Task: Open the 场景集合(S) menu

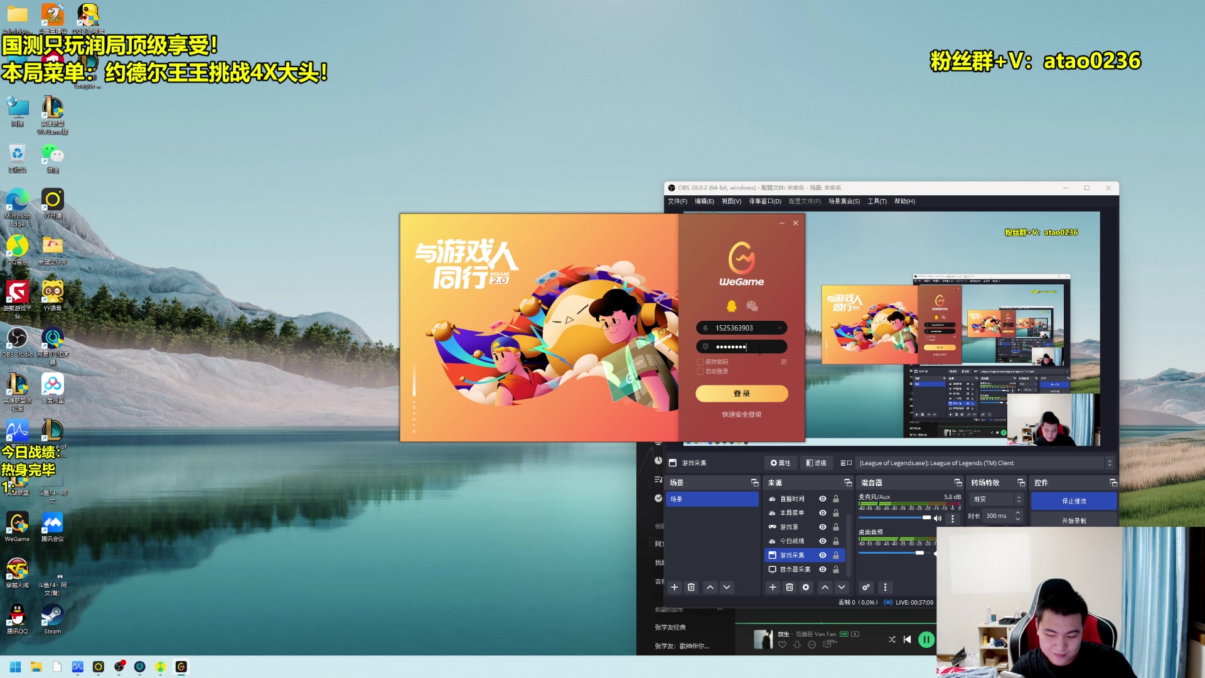Action: 843,202
